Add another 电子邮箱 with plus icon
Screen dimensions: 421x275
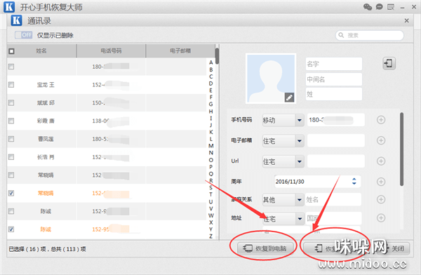coord(381,140)
